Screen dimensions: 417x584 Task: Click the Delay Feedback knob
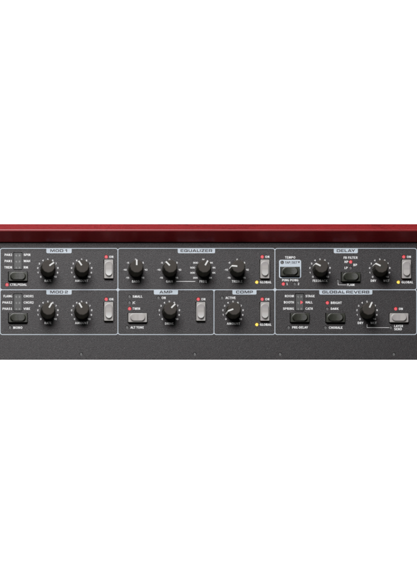(x=320, y=269)
